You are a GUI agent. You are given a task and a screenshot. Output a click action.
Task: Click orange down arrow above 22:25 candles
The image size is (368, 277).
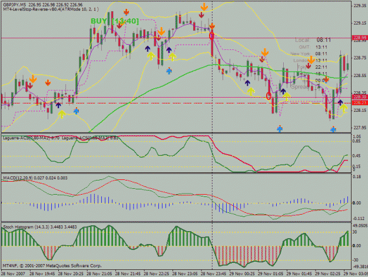coord(161,31)
